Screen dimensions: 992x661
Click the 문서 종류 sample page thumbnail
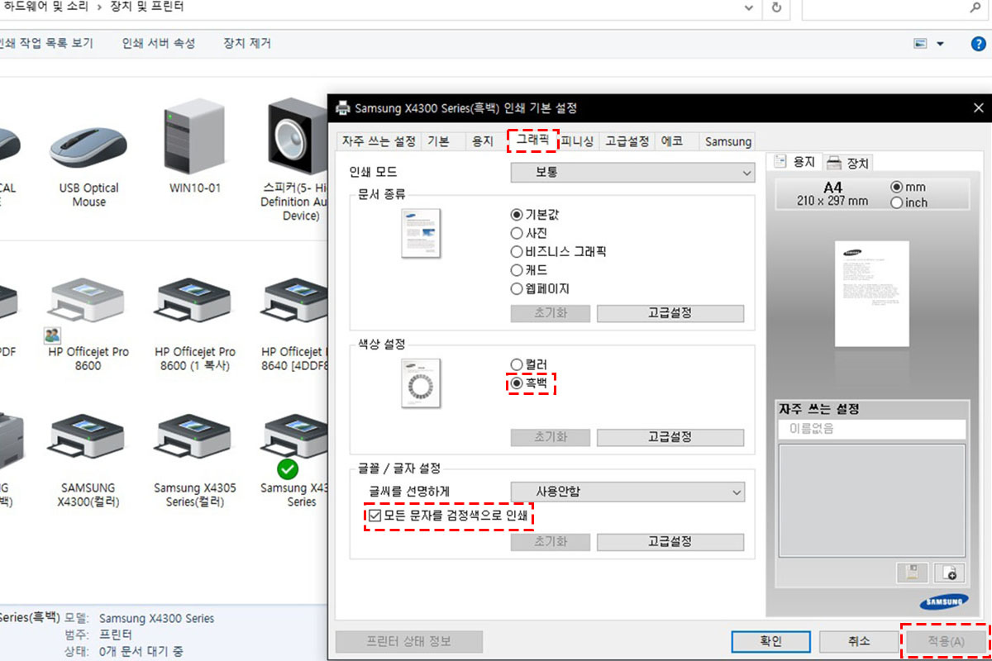pyautogui.click(x=421, y=233)
